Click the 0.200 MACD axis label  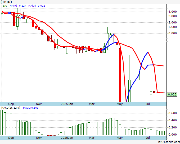click(x=172, y=127)
